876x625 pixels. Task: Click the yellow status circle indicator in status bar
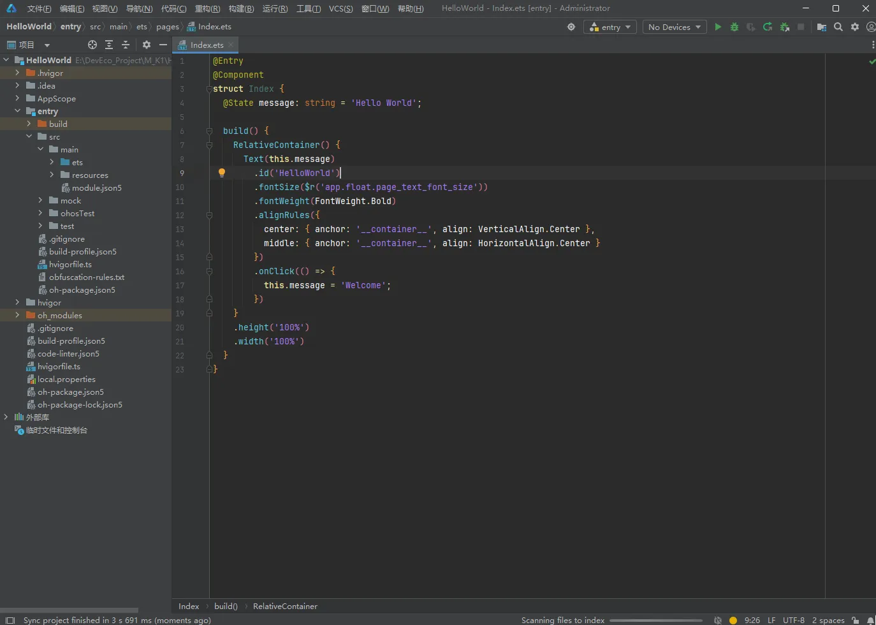733,620
